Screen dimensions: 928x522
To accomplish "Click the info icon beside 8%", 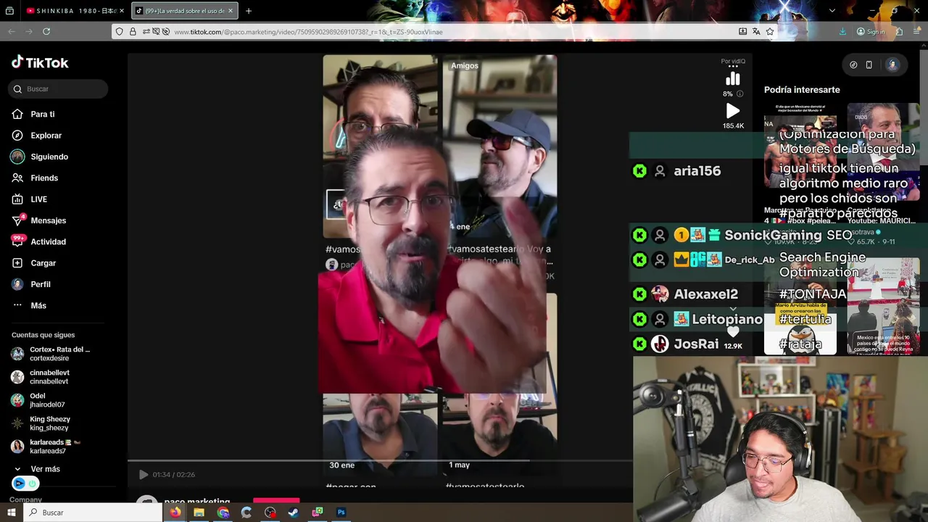I will point(739,94).
